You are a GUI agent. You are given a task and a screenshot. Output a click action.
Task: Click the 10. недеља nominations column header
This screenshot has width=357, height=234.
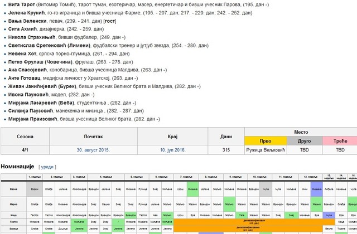click(x=259, y=177)
